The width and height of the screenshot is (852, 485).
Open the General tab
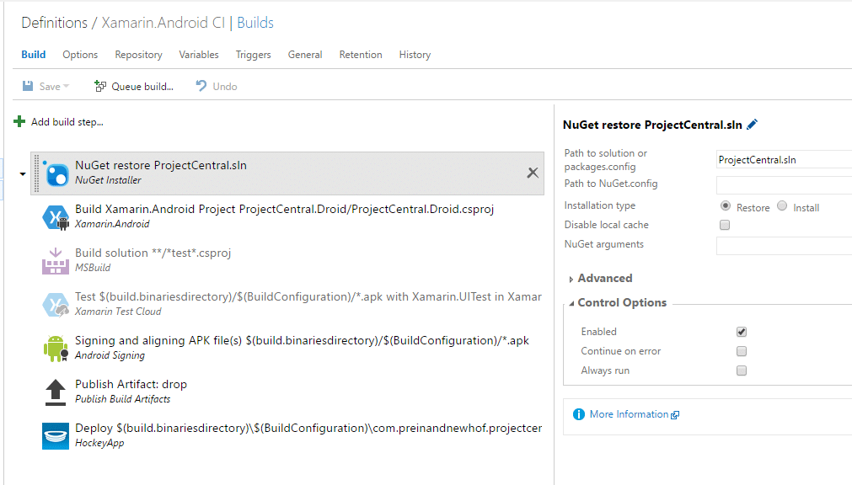pyautogui.click(x=305, y=55)
